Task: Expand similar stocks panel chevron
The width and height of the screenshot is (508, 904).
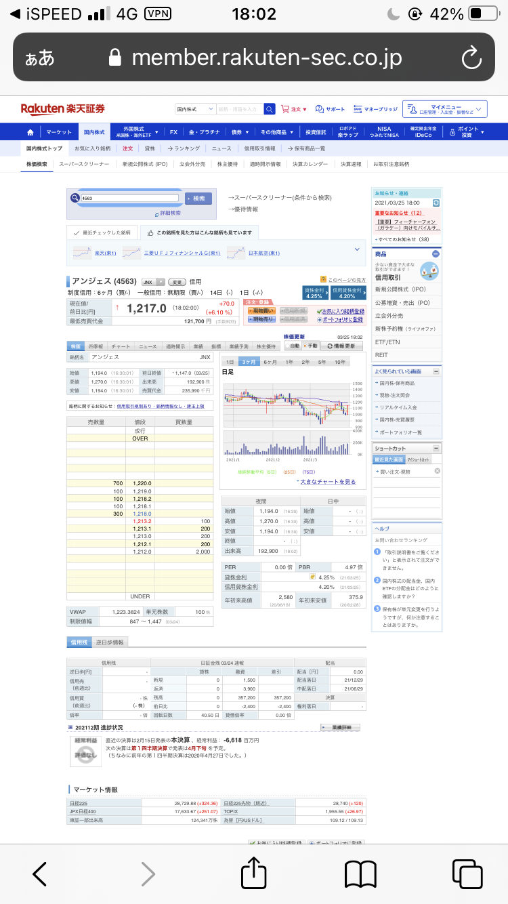Action: pyautogui.click(x=358, y=249)
